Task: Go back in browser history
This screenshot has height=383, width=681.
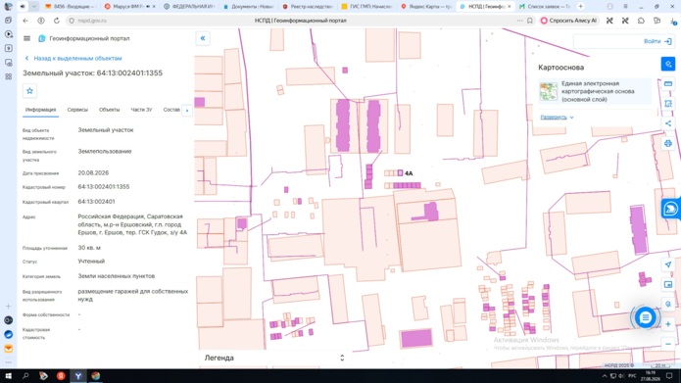Action: click(x=25, y=21)
